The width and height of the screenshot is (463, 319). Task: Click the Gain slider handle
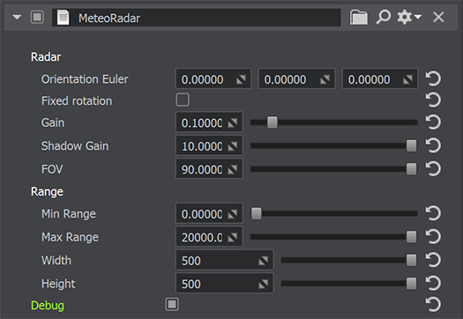coord(273,122)
